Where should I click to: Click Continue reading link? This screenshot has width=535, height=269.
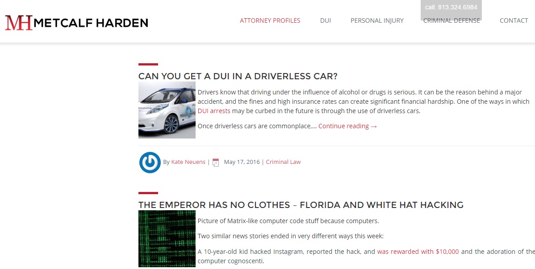tap(348, 126)
